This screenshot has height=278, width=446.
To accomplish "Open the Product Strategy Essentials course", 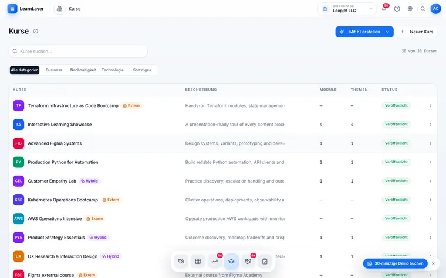I will point(56,238).
